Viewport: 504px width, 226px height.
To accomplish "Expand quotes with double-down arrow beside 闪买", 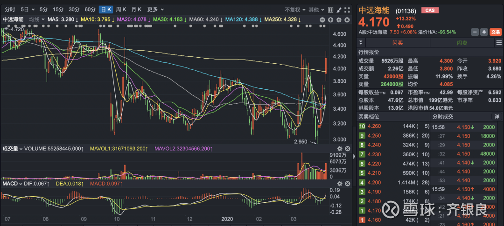I will pos(361,43).
